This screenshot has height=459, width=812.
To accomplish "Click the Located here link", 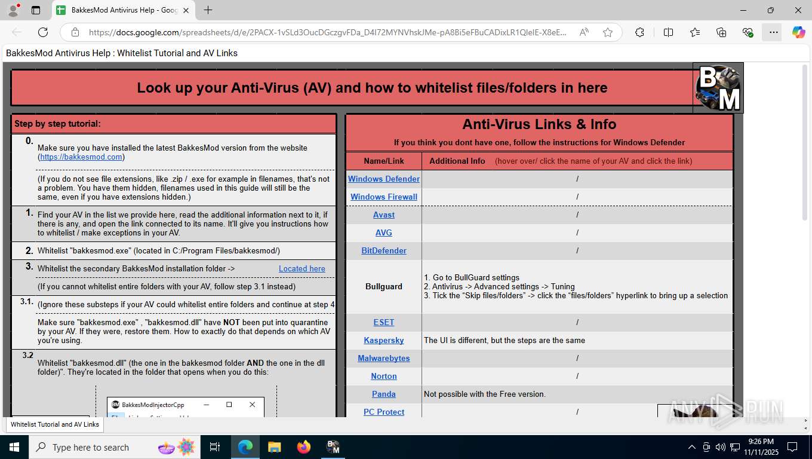I will (x=302, y=268).
